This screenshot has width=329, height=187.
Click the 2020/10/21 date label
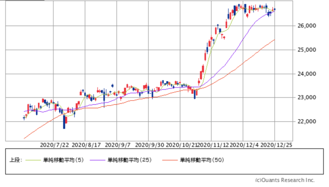182,145
